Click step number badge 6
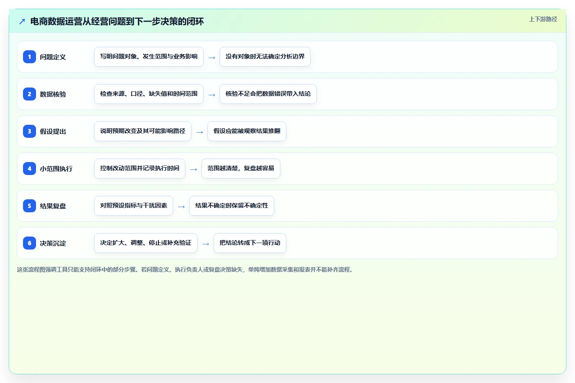Image resolution: width=575 pixels, height=383 pixels. coord(30,243)
